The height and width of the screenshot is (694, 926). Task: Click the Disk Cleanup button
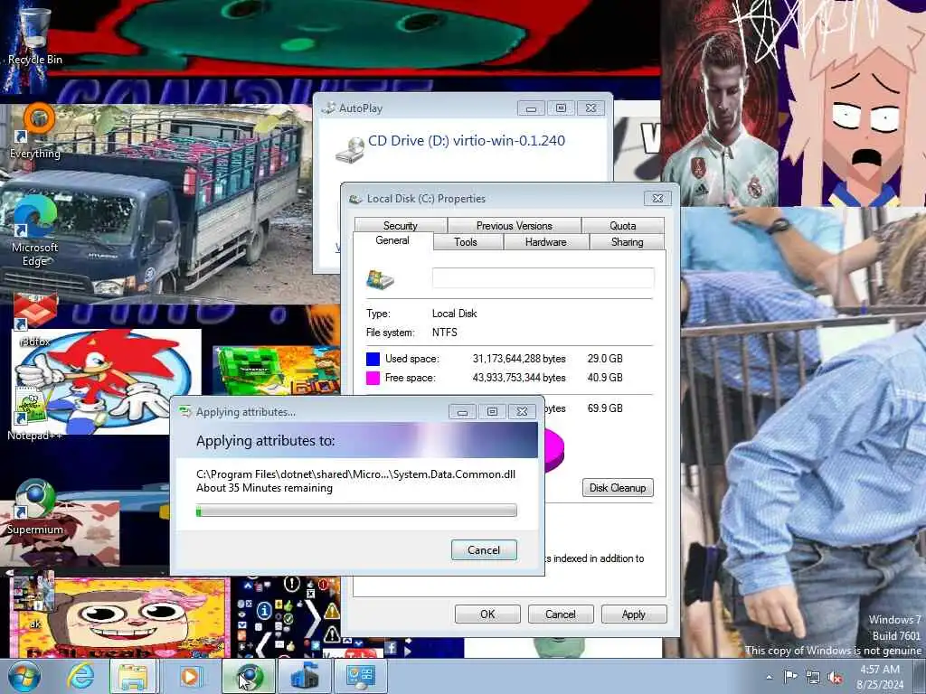(x=618, y=487)
